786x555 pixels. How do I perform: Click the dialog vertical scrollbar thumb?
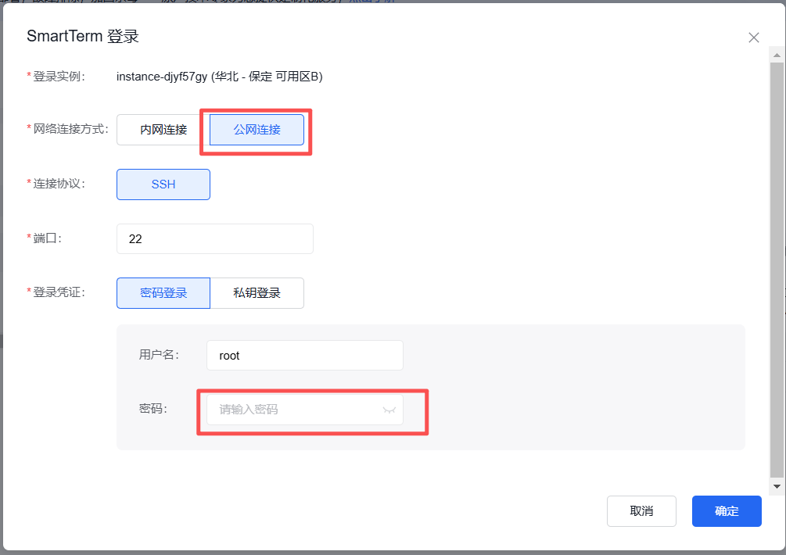[777, 270]
